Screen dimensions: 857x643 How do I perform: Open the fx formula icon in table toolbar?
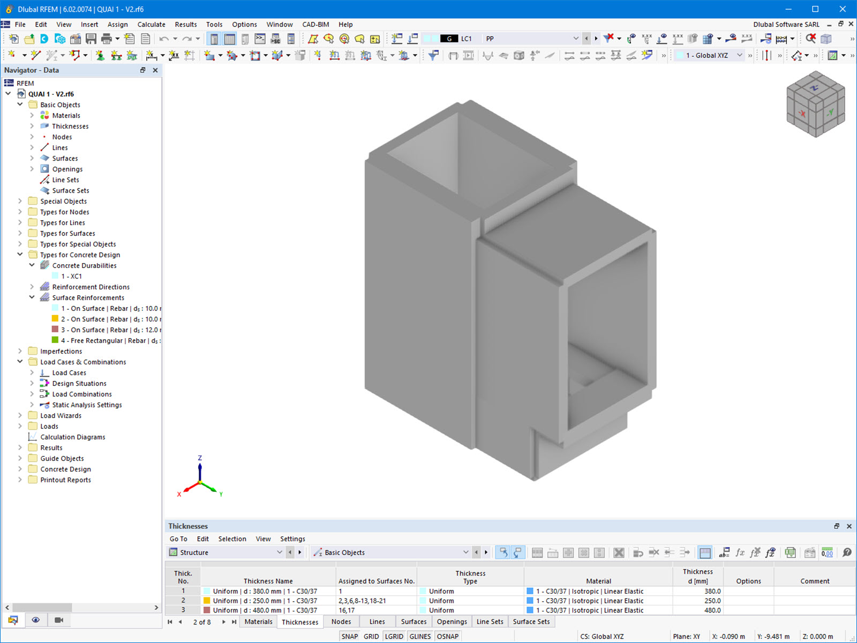[740, 552]
